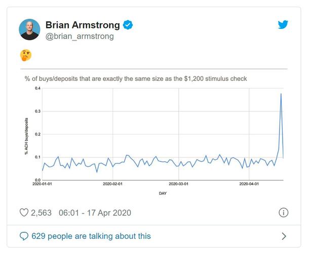Click the 2020-03-01 x-axis date label
The image size is (310, 253).
(178, 185)
